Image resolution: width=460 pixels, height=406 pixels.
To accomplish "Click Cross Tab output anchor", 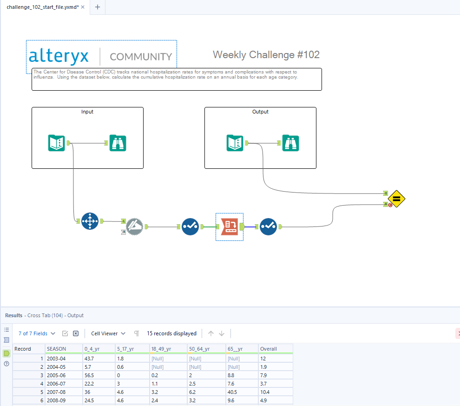I will click(x=242, y=226).
